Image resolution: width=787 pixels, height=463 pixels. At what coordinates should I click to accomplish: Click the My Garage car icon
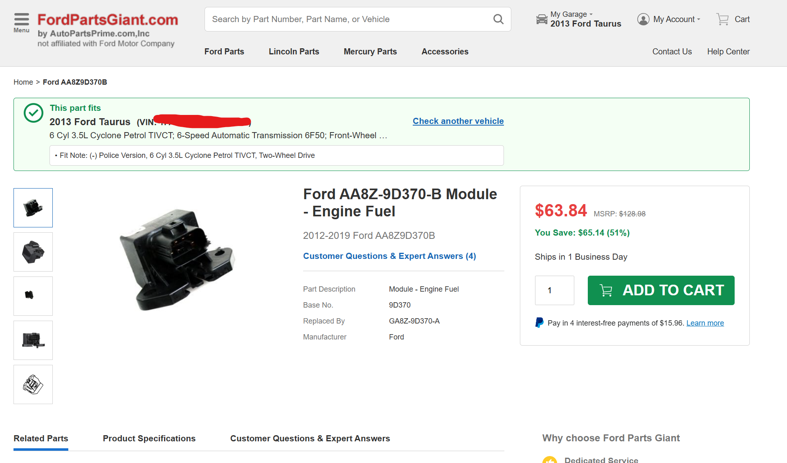[542, 19]
